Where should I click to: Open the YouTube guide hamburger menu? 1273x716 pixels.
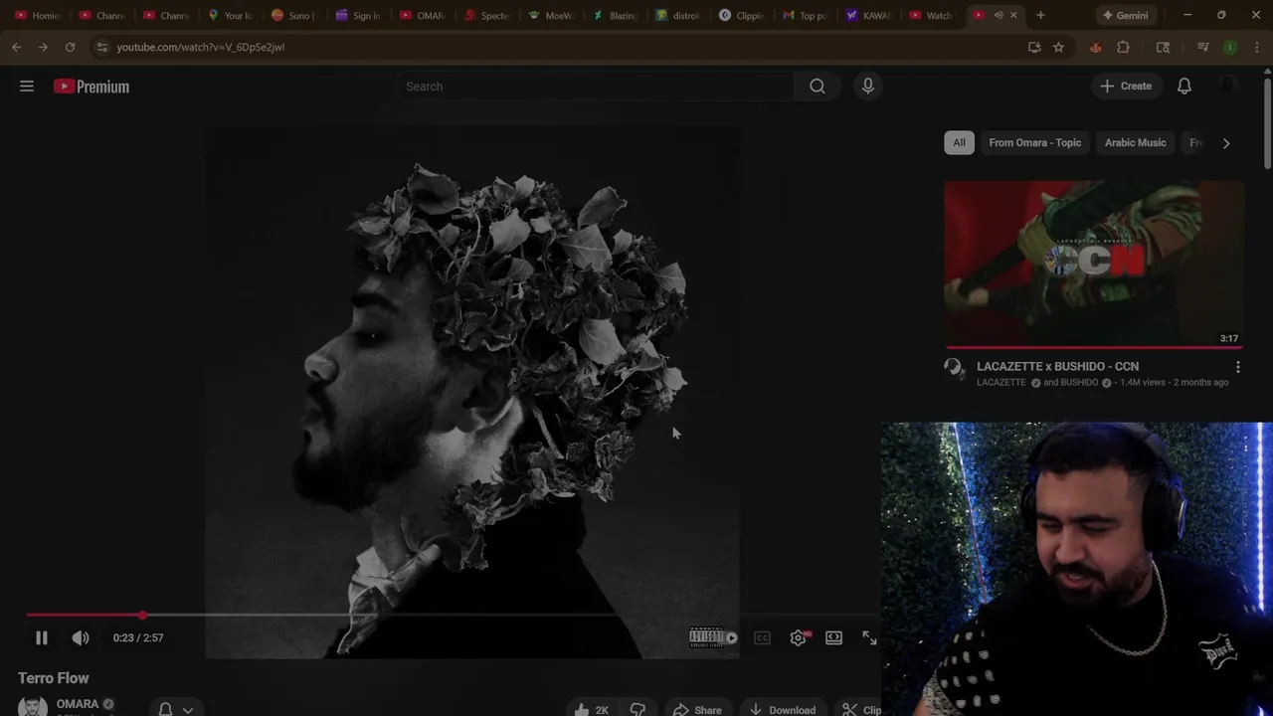coord(27,87)
